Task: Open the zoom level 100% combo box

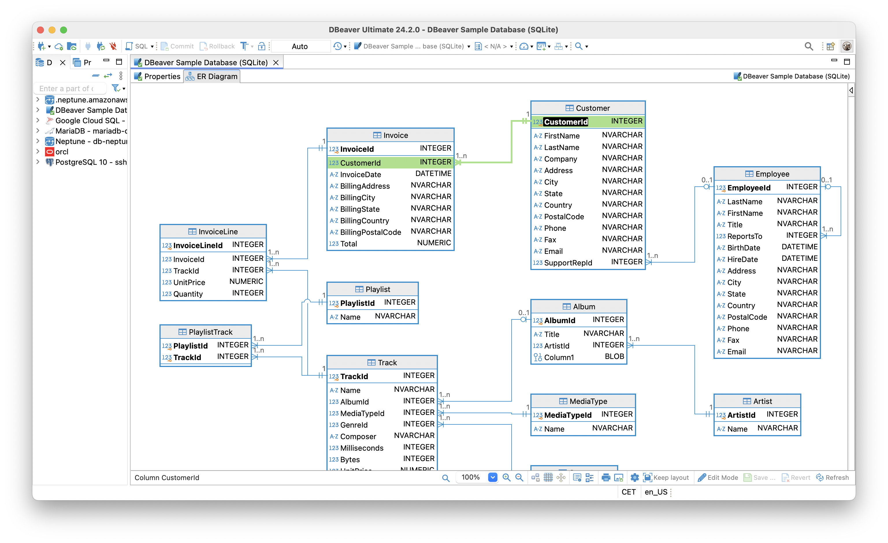Action: tap(476, 478)
